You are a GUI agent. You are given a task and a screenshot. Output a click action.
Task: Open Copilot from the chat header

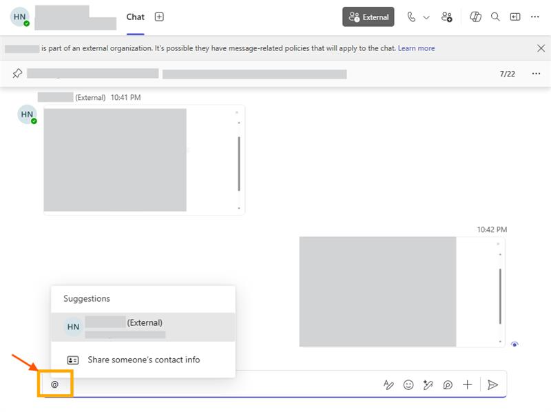pyautogui.click(x=475, y=17)
